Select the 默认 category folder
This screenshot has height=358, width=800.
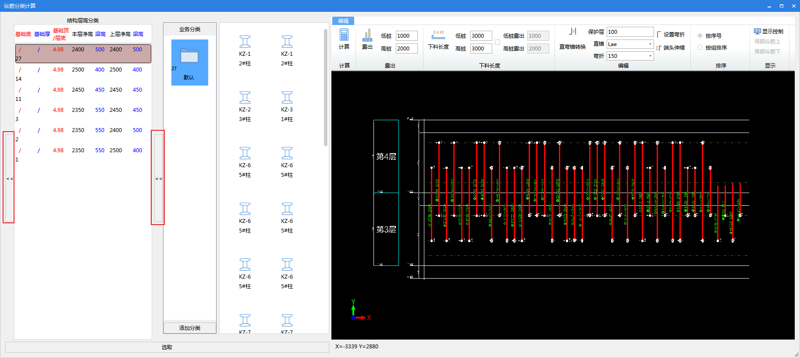point(189,62)
